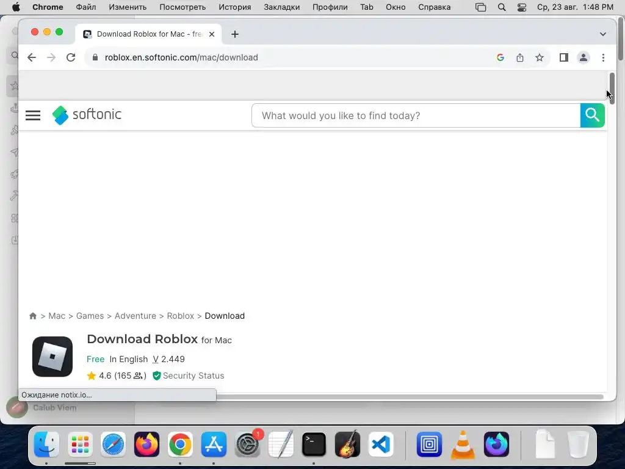This screenshot has height=469, width=625.
Task: Open the Справка menu
Action: coord(435,7)
